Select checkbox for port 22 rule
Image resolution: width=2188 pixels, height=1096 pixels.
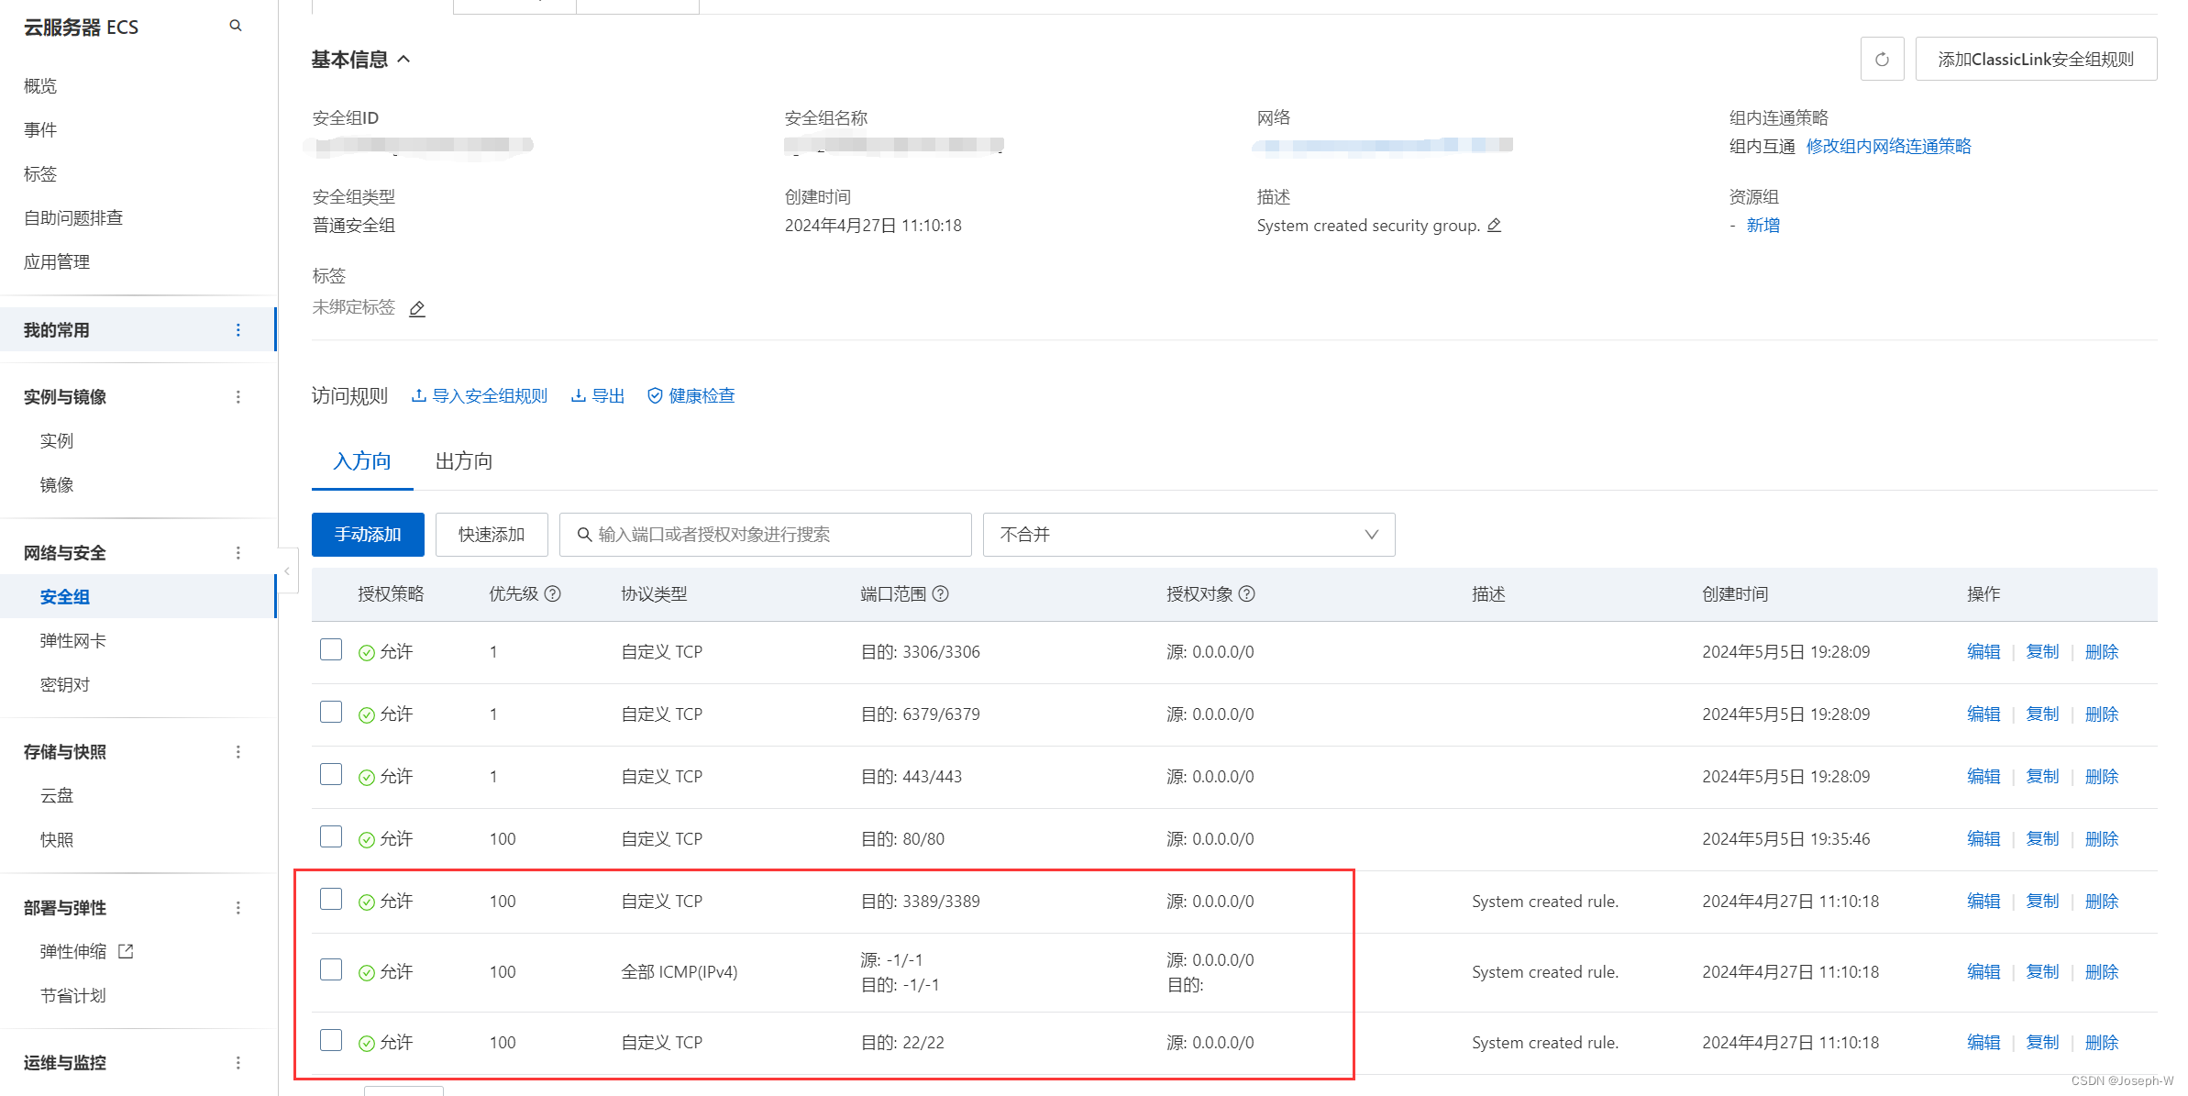pos(331,1040)
